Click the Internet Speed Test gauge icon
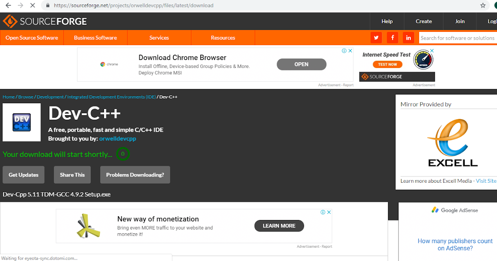 tap(423, 60)
